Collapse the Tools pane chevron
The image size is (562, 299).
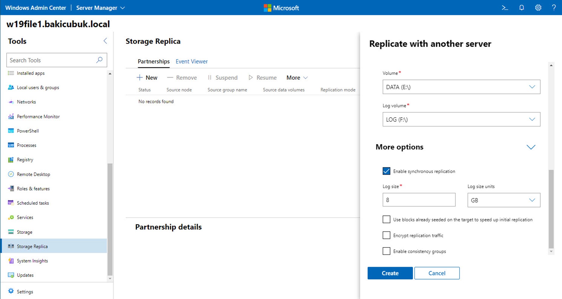tap(105, 41)
